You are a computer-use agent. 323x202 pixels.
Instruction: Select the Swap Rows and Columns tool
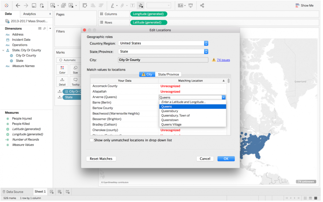(x=85, y=5)
